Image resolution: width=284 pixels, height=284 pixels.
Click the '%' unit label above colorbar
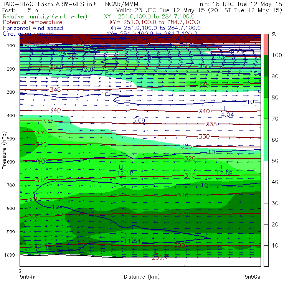click(274, 34)
